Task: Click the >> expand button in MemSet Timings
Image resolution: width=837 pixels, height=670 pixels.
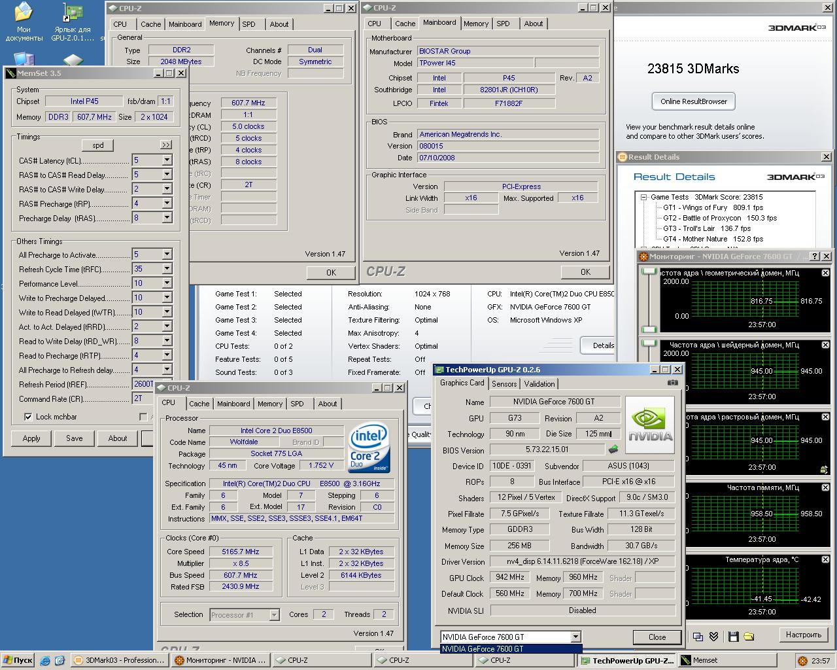Action: coord(166,145)
